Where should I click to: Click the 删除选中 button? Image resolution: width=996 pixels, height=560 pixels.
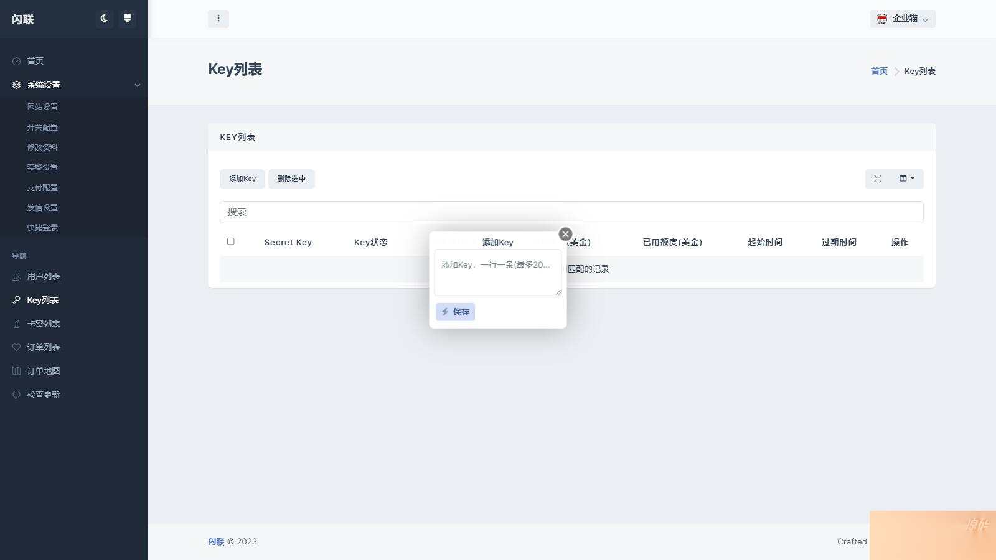tap(291, 179)
